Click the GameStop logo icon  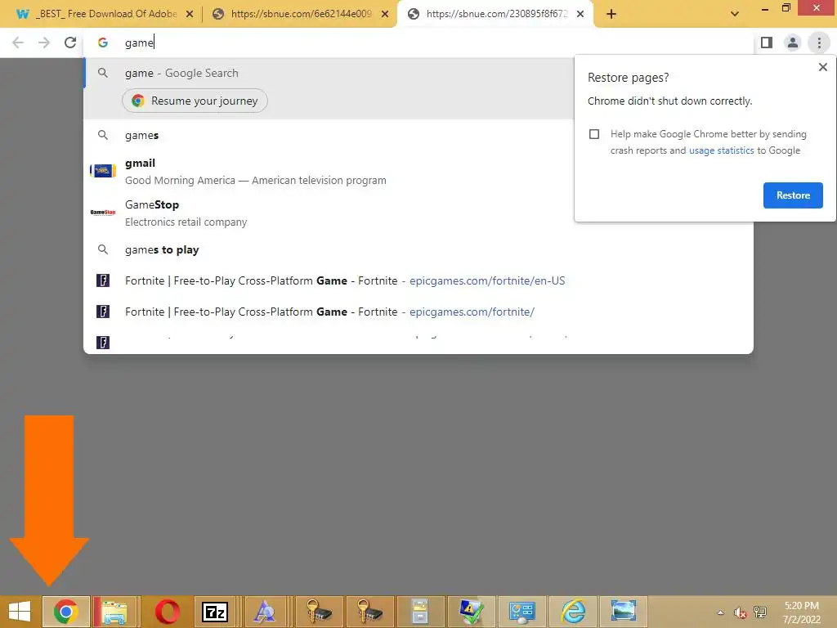coord(103,213)
